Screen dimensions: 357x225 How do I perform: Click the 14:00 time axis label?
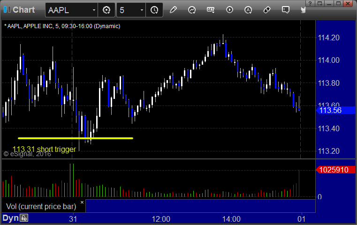coord(231,219)
